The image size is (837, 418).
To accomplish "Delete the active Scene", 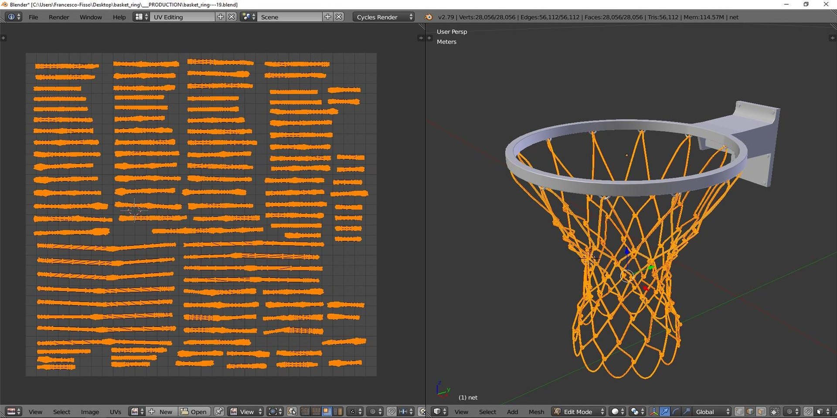I will (x=339, y=17).
